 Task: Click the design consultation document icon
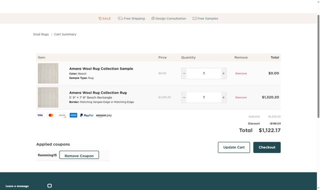coord(153,18)
